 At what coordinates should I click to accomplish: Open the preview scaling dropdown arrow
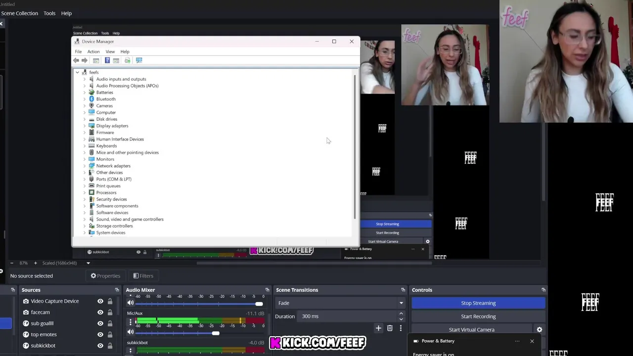(88, 263)
